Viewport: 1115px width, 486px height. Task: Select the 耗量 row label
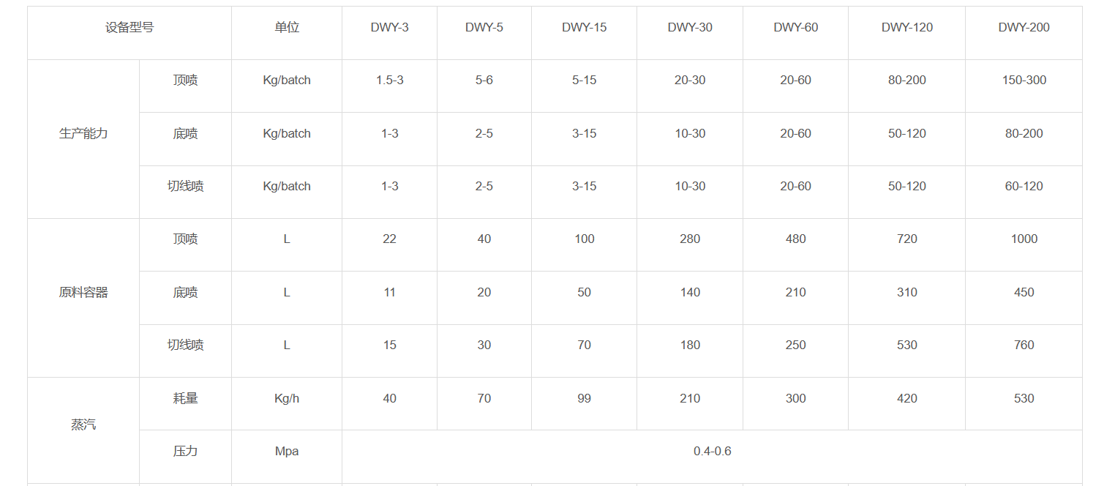tap(185, 399)
